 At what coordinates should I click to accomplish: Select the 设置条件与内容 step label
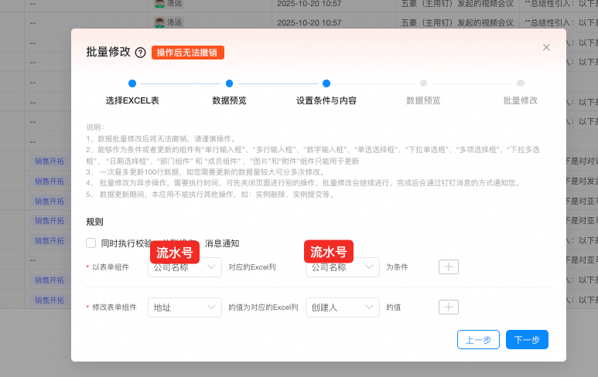[x=326, y=100]
